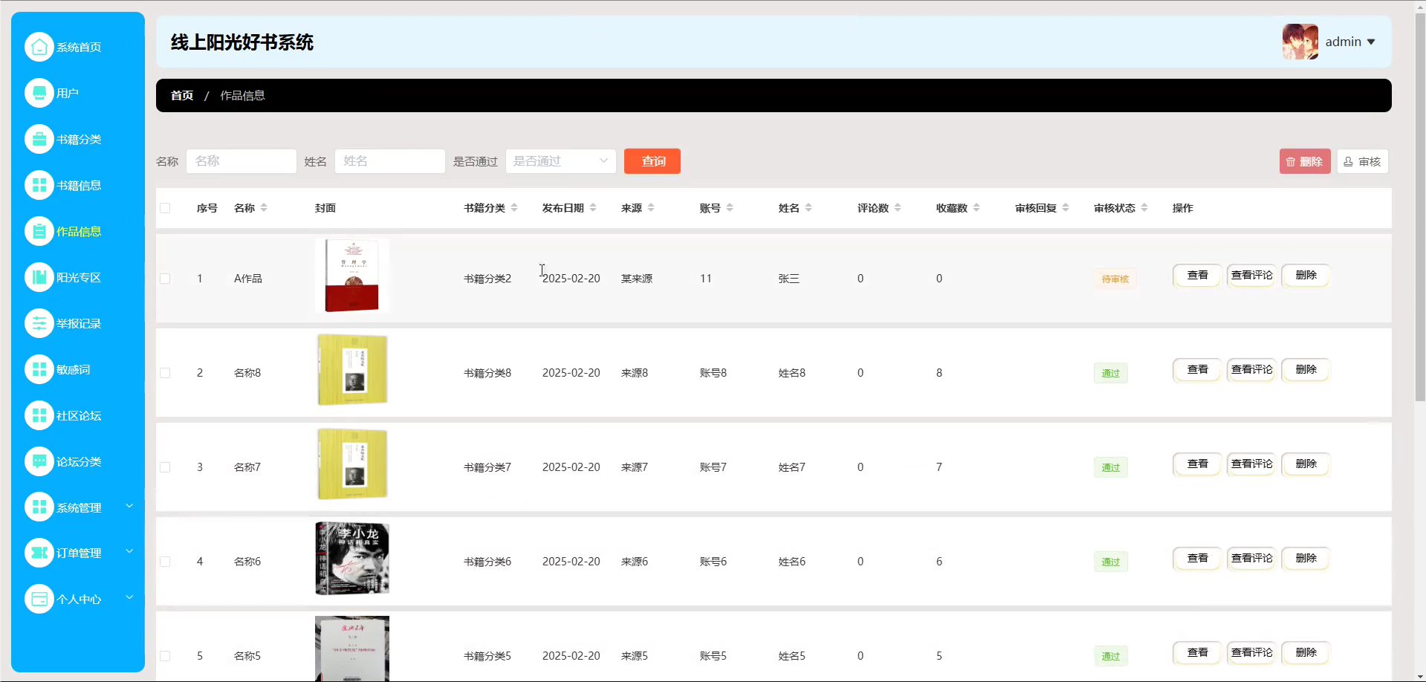
Task: Sort by 审核状态 column arrows
Action: click(x=1144, y=208)
